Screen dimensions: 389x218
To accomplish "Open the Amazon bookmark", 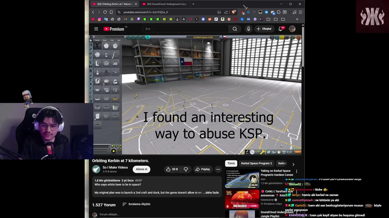I will [222, 19].
